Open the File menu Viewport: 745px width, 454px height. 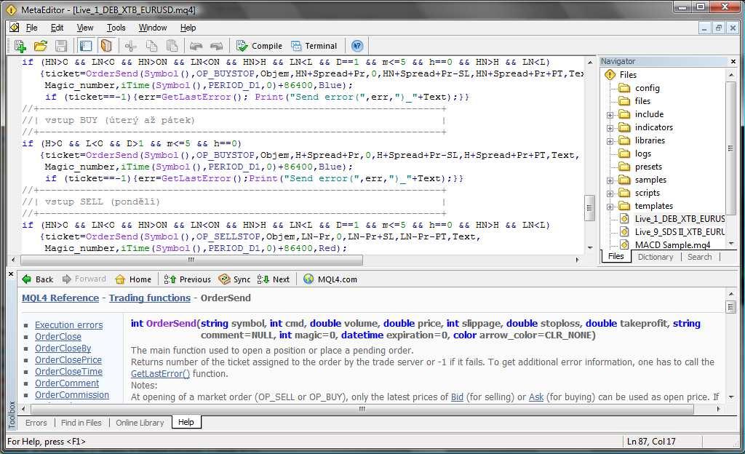tap(31, 28)
